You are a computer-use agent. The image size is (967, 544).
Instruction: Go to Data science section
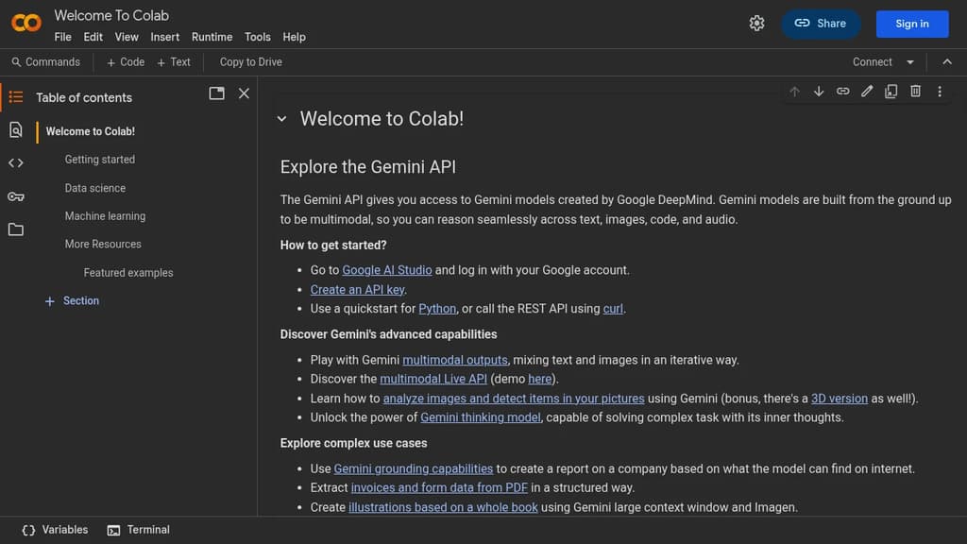tap(95, 188)
